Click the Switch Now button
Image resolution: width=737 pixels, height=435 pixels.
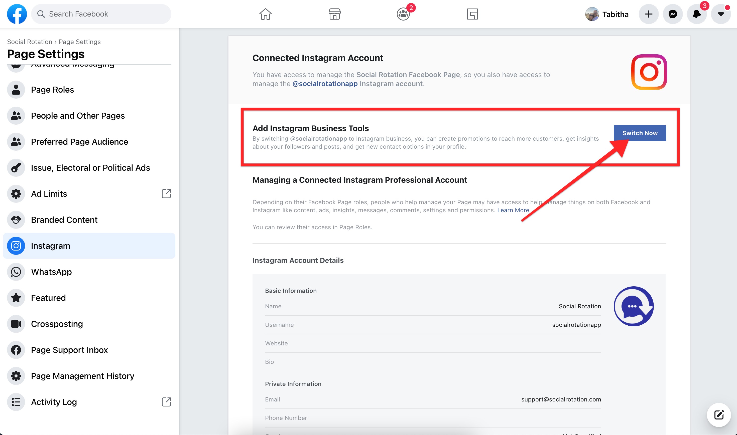[640, 133]
